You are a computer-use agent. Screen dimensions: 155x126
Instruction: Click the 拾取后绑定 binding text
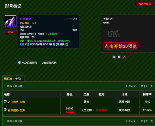(x=26, y=27)
